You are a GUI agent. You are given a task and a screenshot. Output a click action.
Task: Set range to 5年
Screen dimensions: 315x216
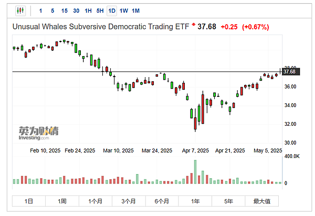(x=228, y=201)
